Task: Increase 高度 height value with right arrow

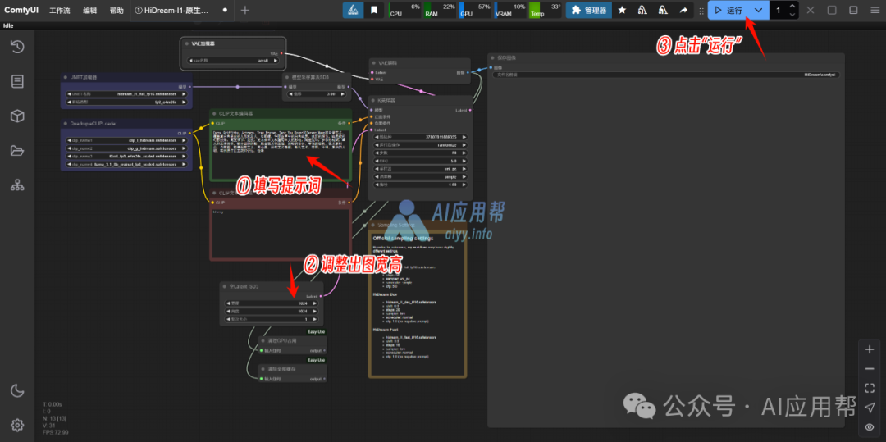Action: coord(315,311)
